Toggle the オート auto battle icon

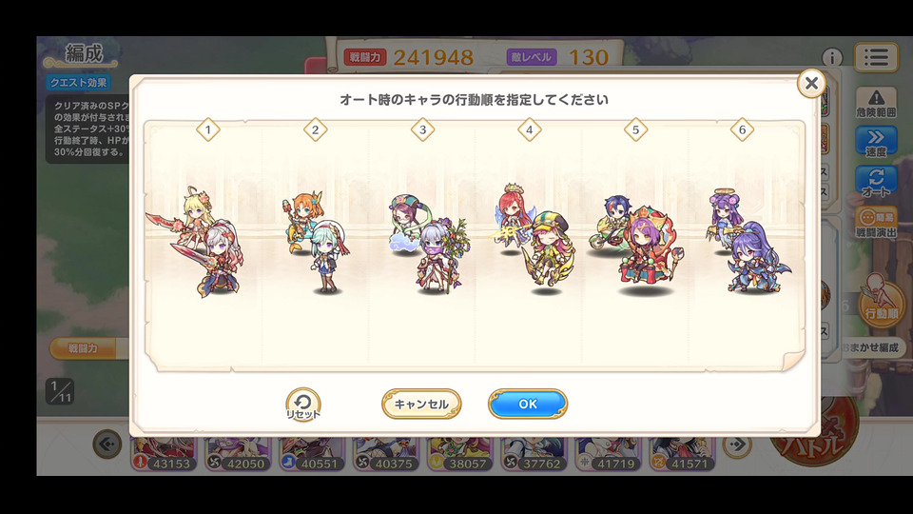coord(876,182)
